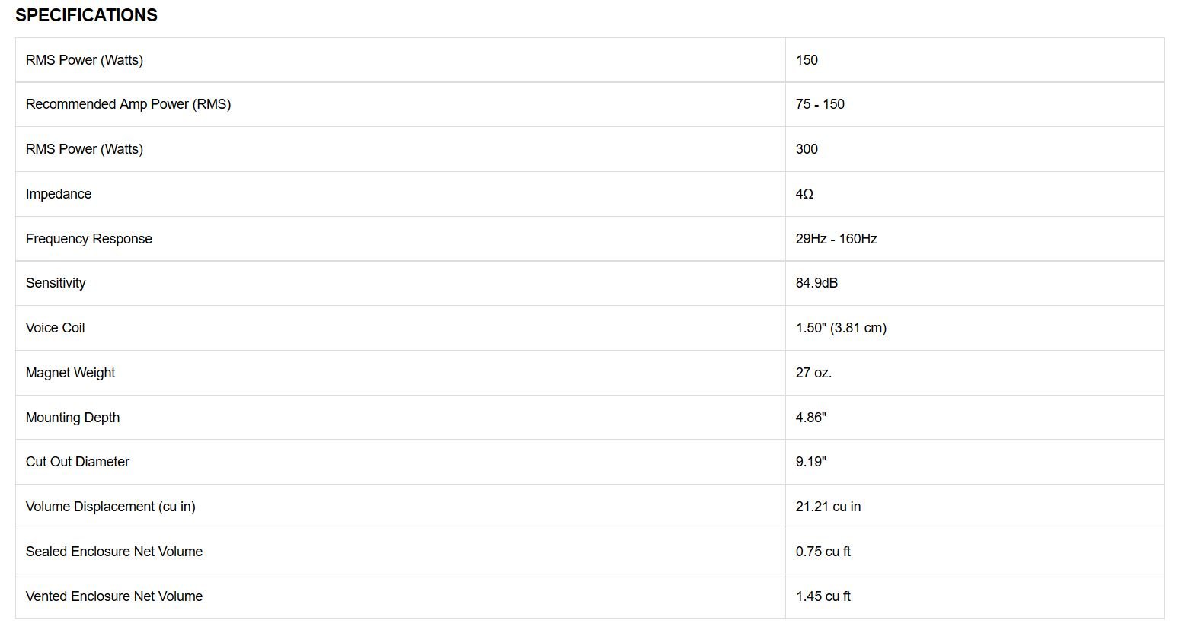Click the 21.21 cu in value
This screenshot has height=636, width=1195.
click(828, 507)
